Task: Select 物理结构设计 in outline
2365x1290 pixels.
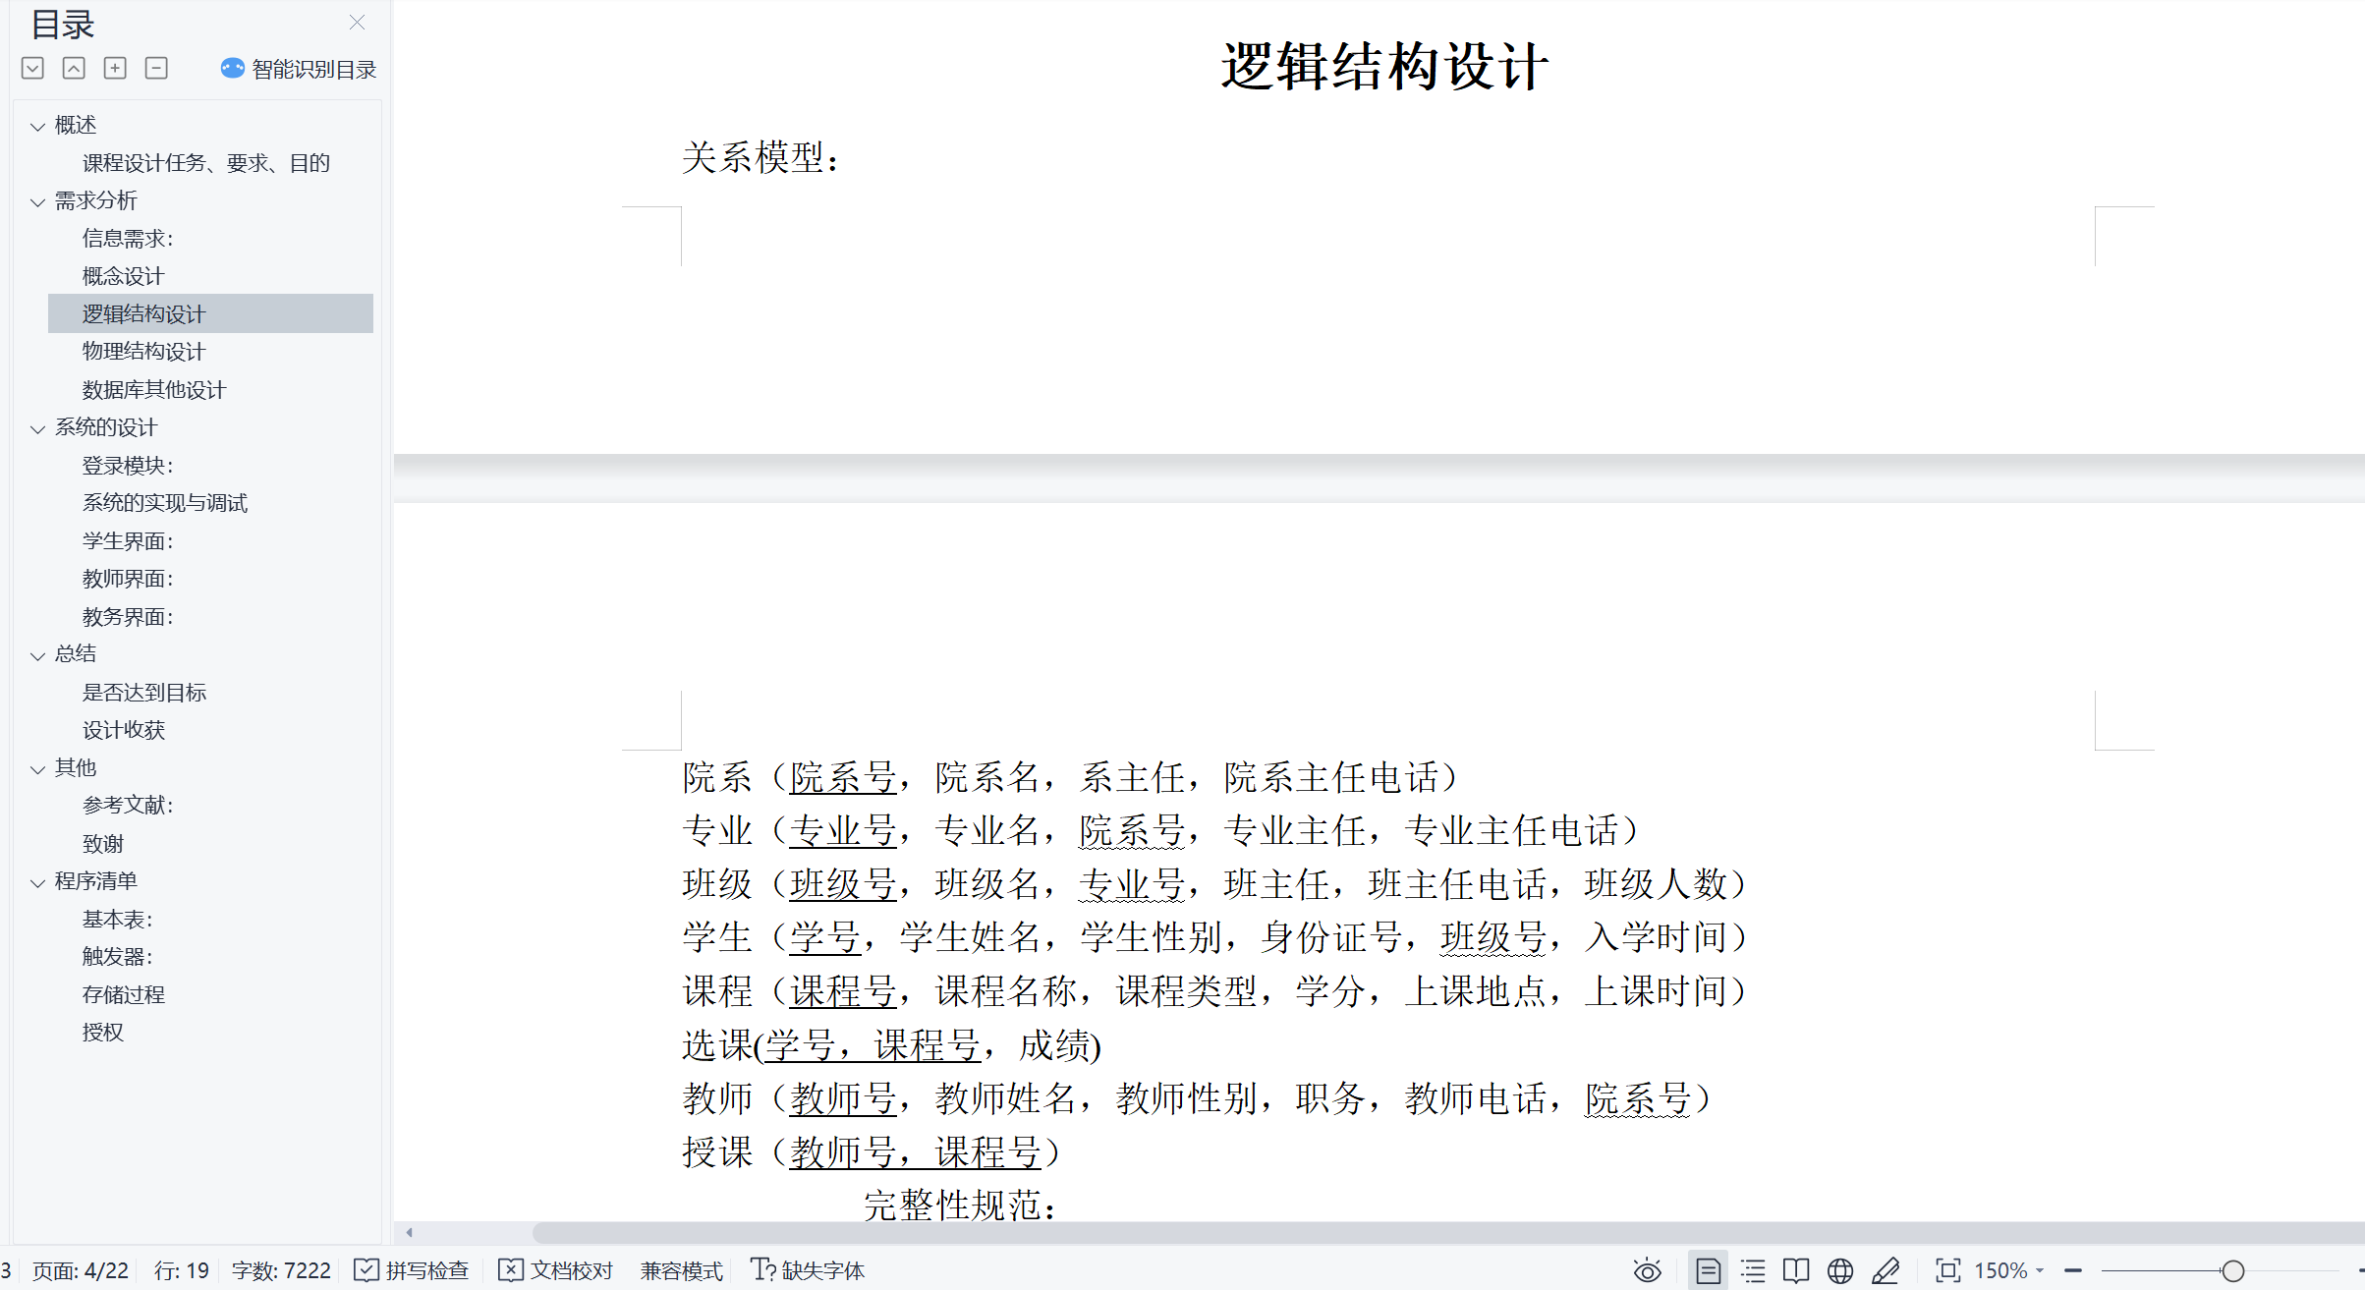Action: (143, 352)
